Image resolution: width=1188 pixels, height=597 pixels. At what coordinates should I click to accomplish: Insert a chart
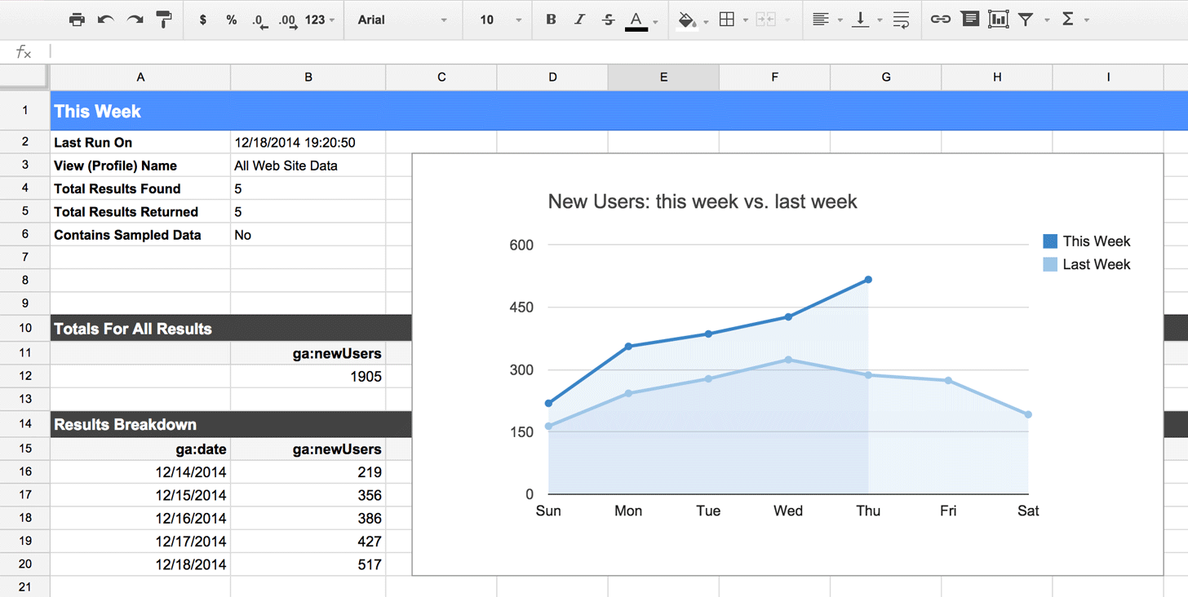(x=997, y=19)
